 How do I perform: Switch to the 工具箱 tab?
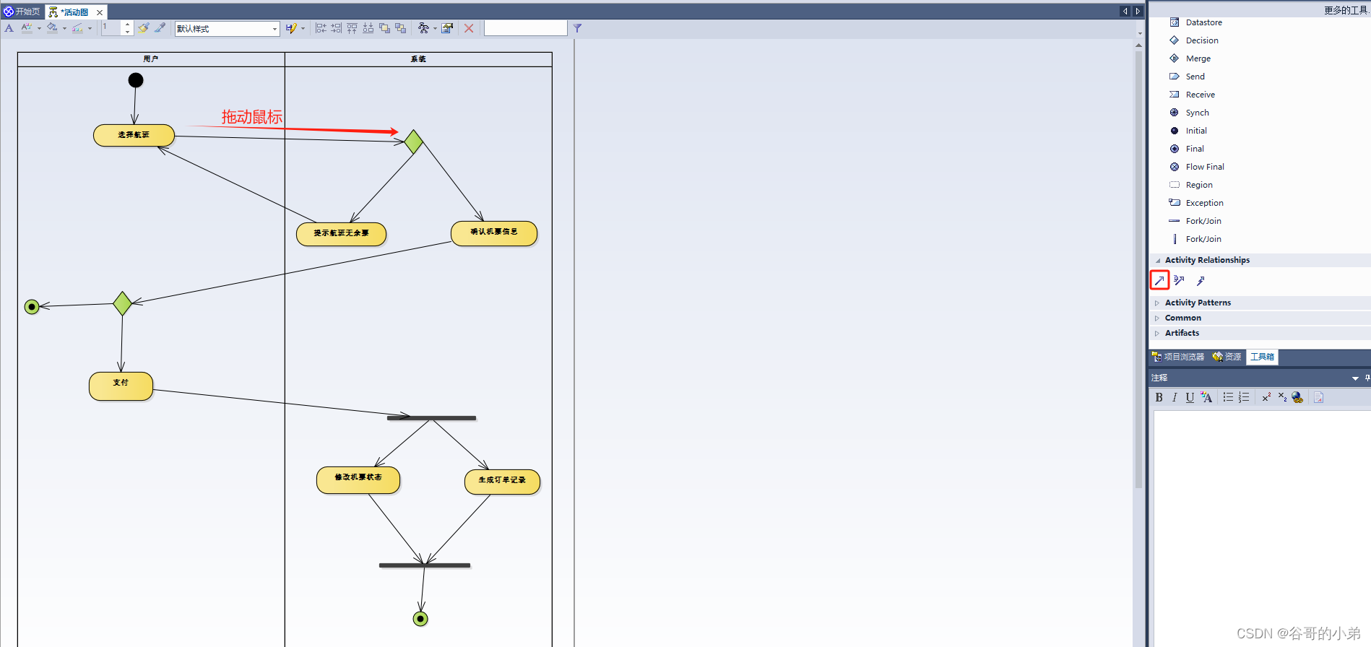coord(1262,357)
